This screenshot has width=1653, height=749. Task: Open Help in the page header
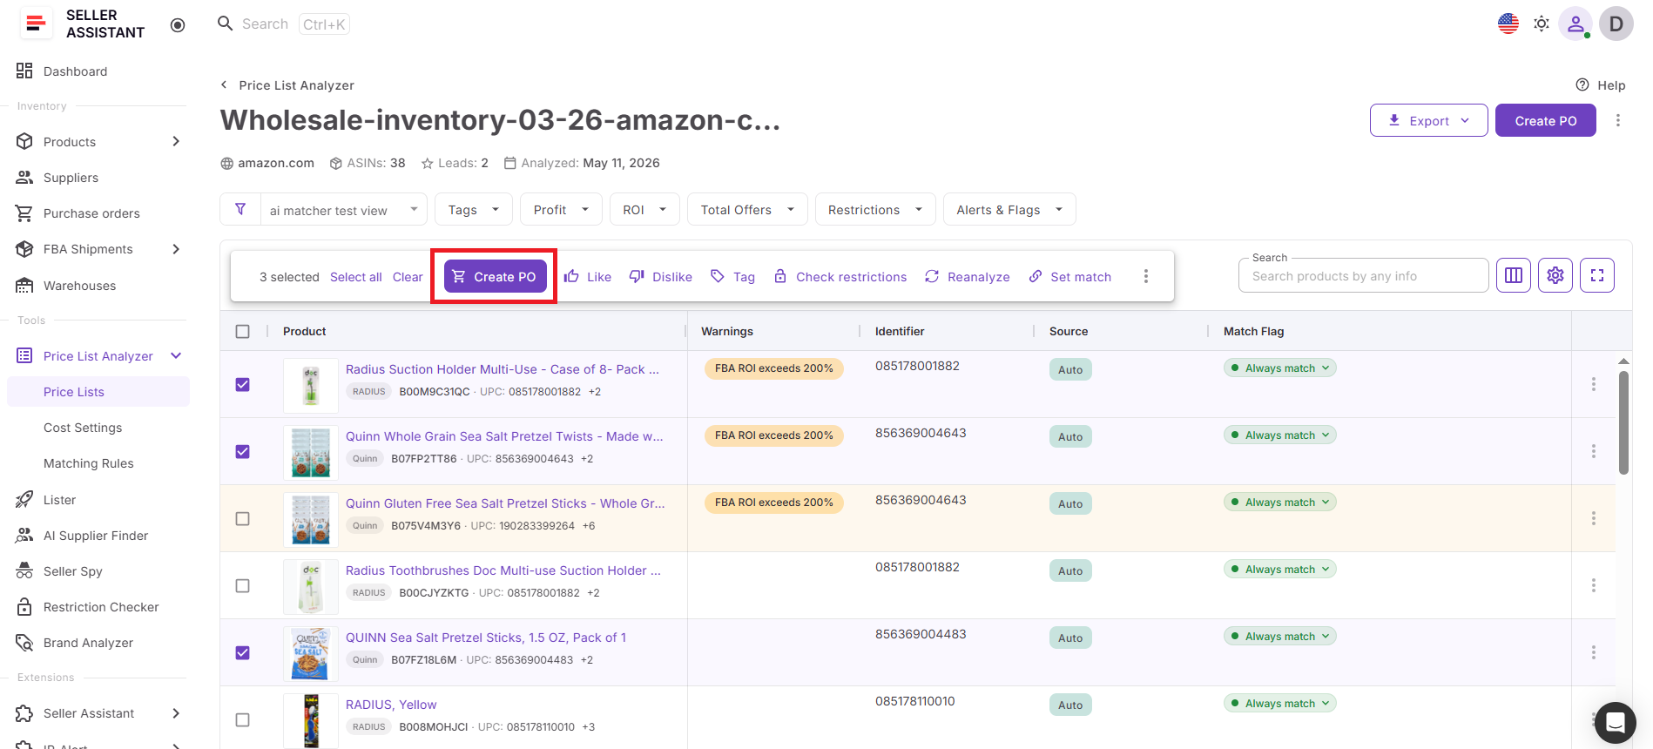click(x=1601, y=85)
